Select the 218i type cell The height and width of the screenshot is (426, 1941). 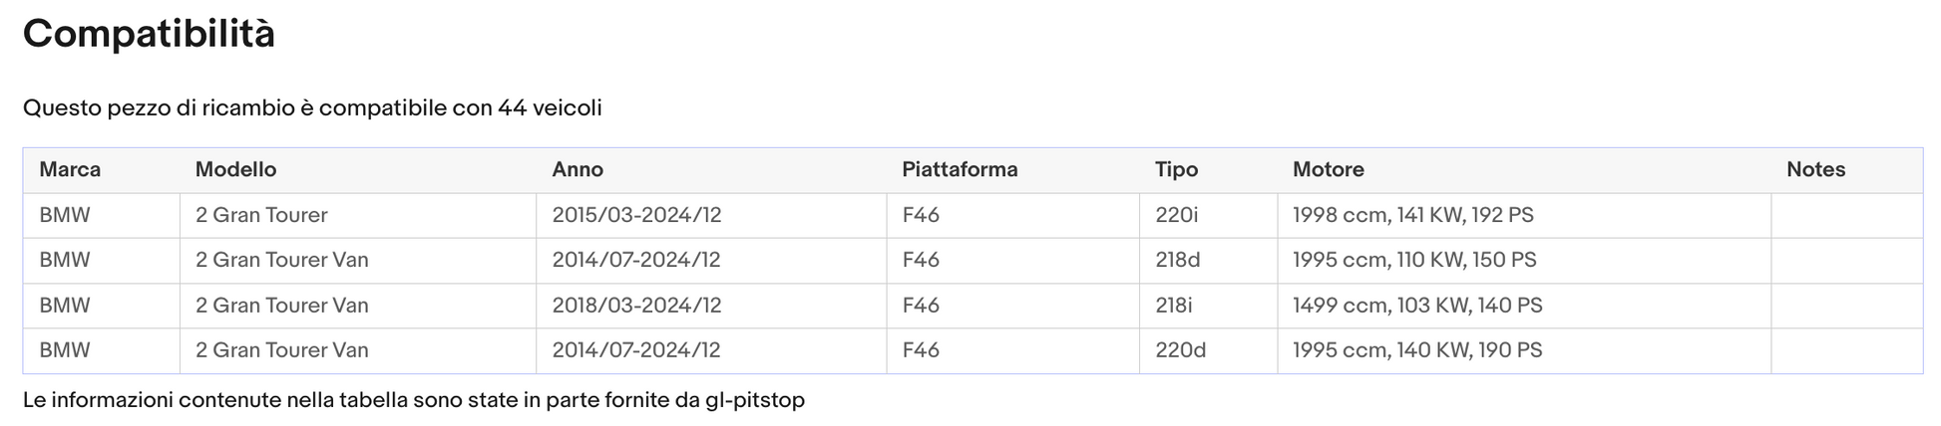point(1208,306)
